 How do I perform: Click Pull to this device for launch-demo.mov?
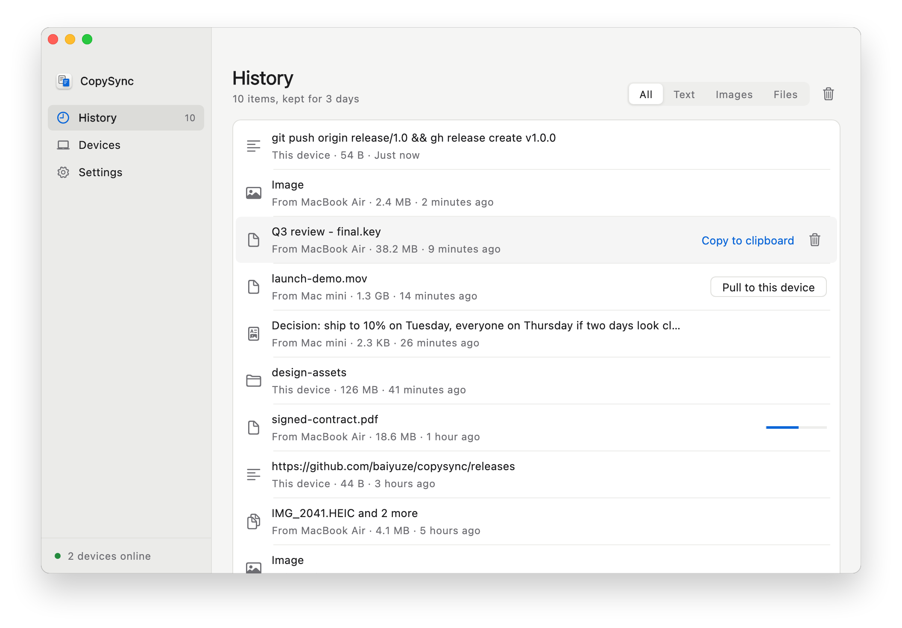point(768,287)
